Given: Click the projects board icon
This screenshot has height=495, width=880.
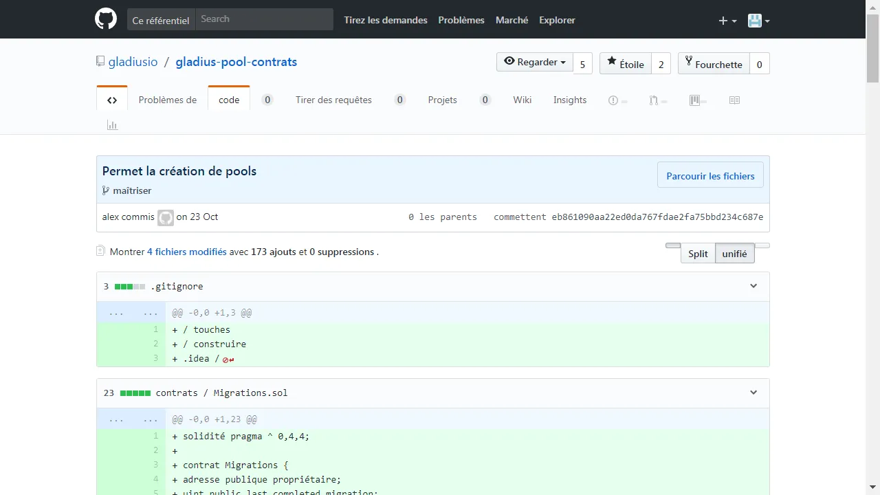Looking at the screenshot, I should [x=694, y=100].
